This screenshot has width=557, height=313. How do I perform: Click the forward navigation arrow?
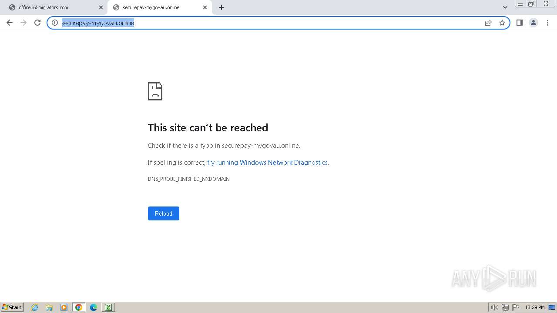point(23,23)
